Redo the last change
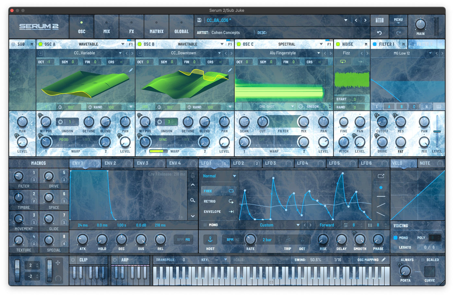The width and height of the screenshot is (454, 296). (x=399, y=32)
